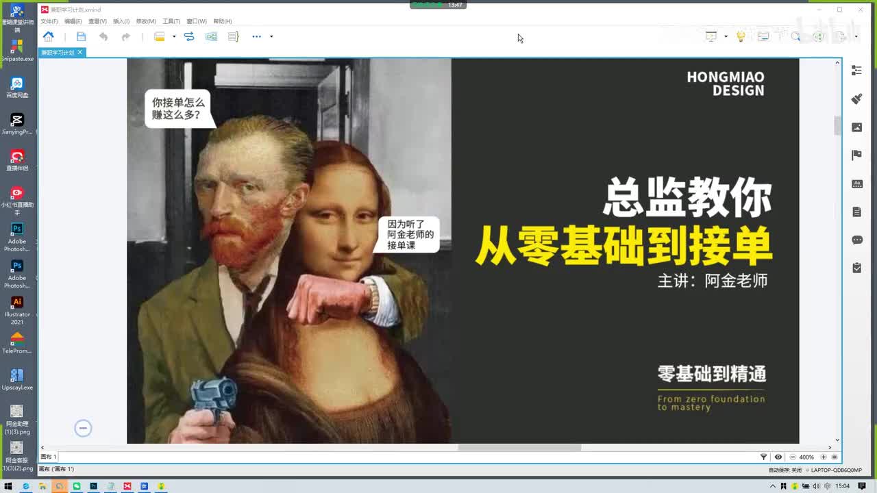The height and width of the screenshot is (493, 877).
Task: Click the 自动保存: 关闭 status text
Action: coord(785,470)
